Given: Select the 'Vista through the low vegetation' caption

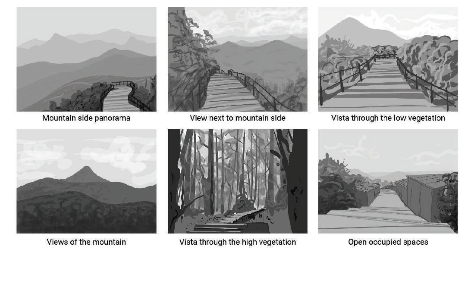Looking at the screenshot, I should (388, 118).
